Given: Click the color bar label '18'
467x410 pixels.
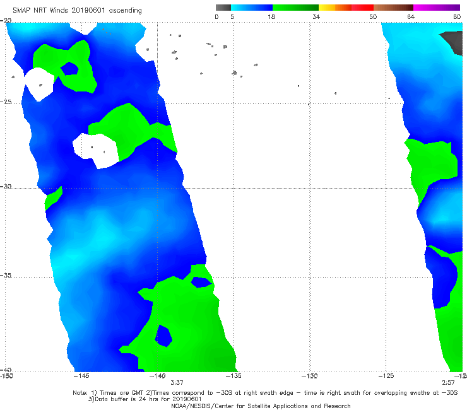Looking at the screenshot, I should coord(271,16).
